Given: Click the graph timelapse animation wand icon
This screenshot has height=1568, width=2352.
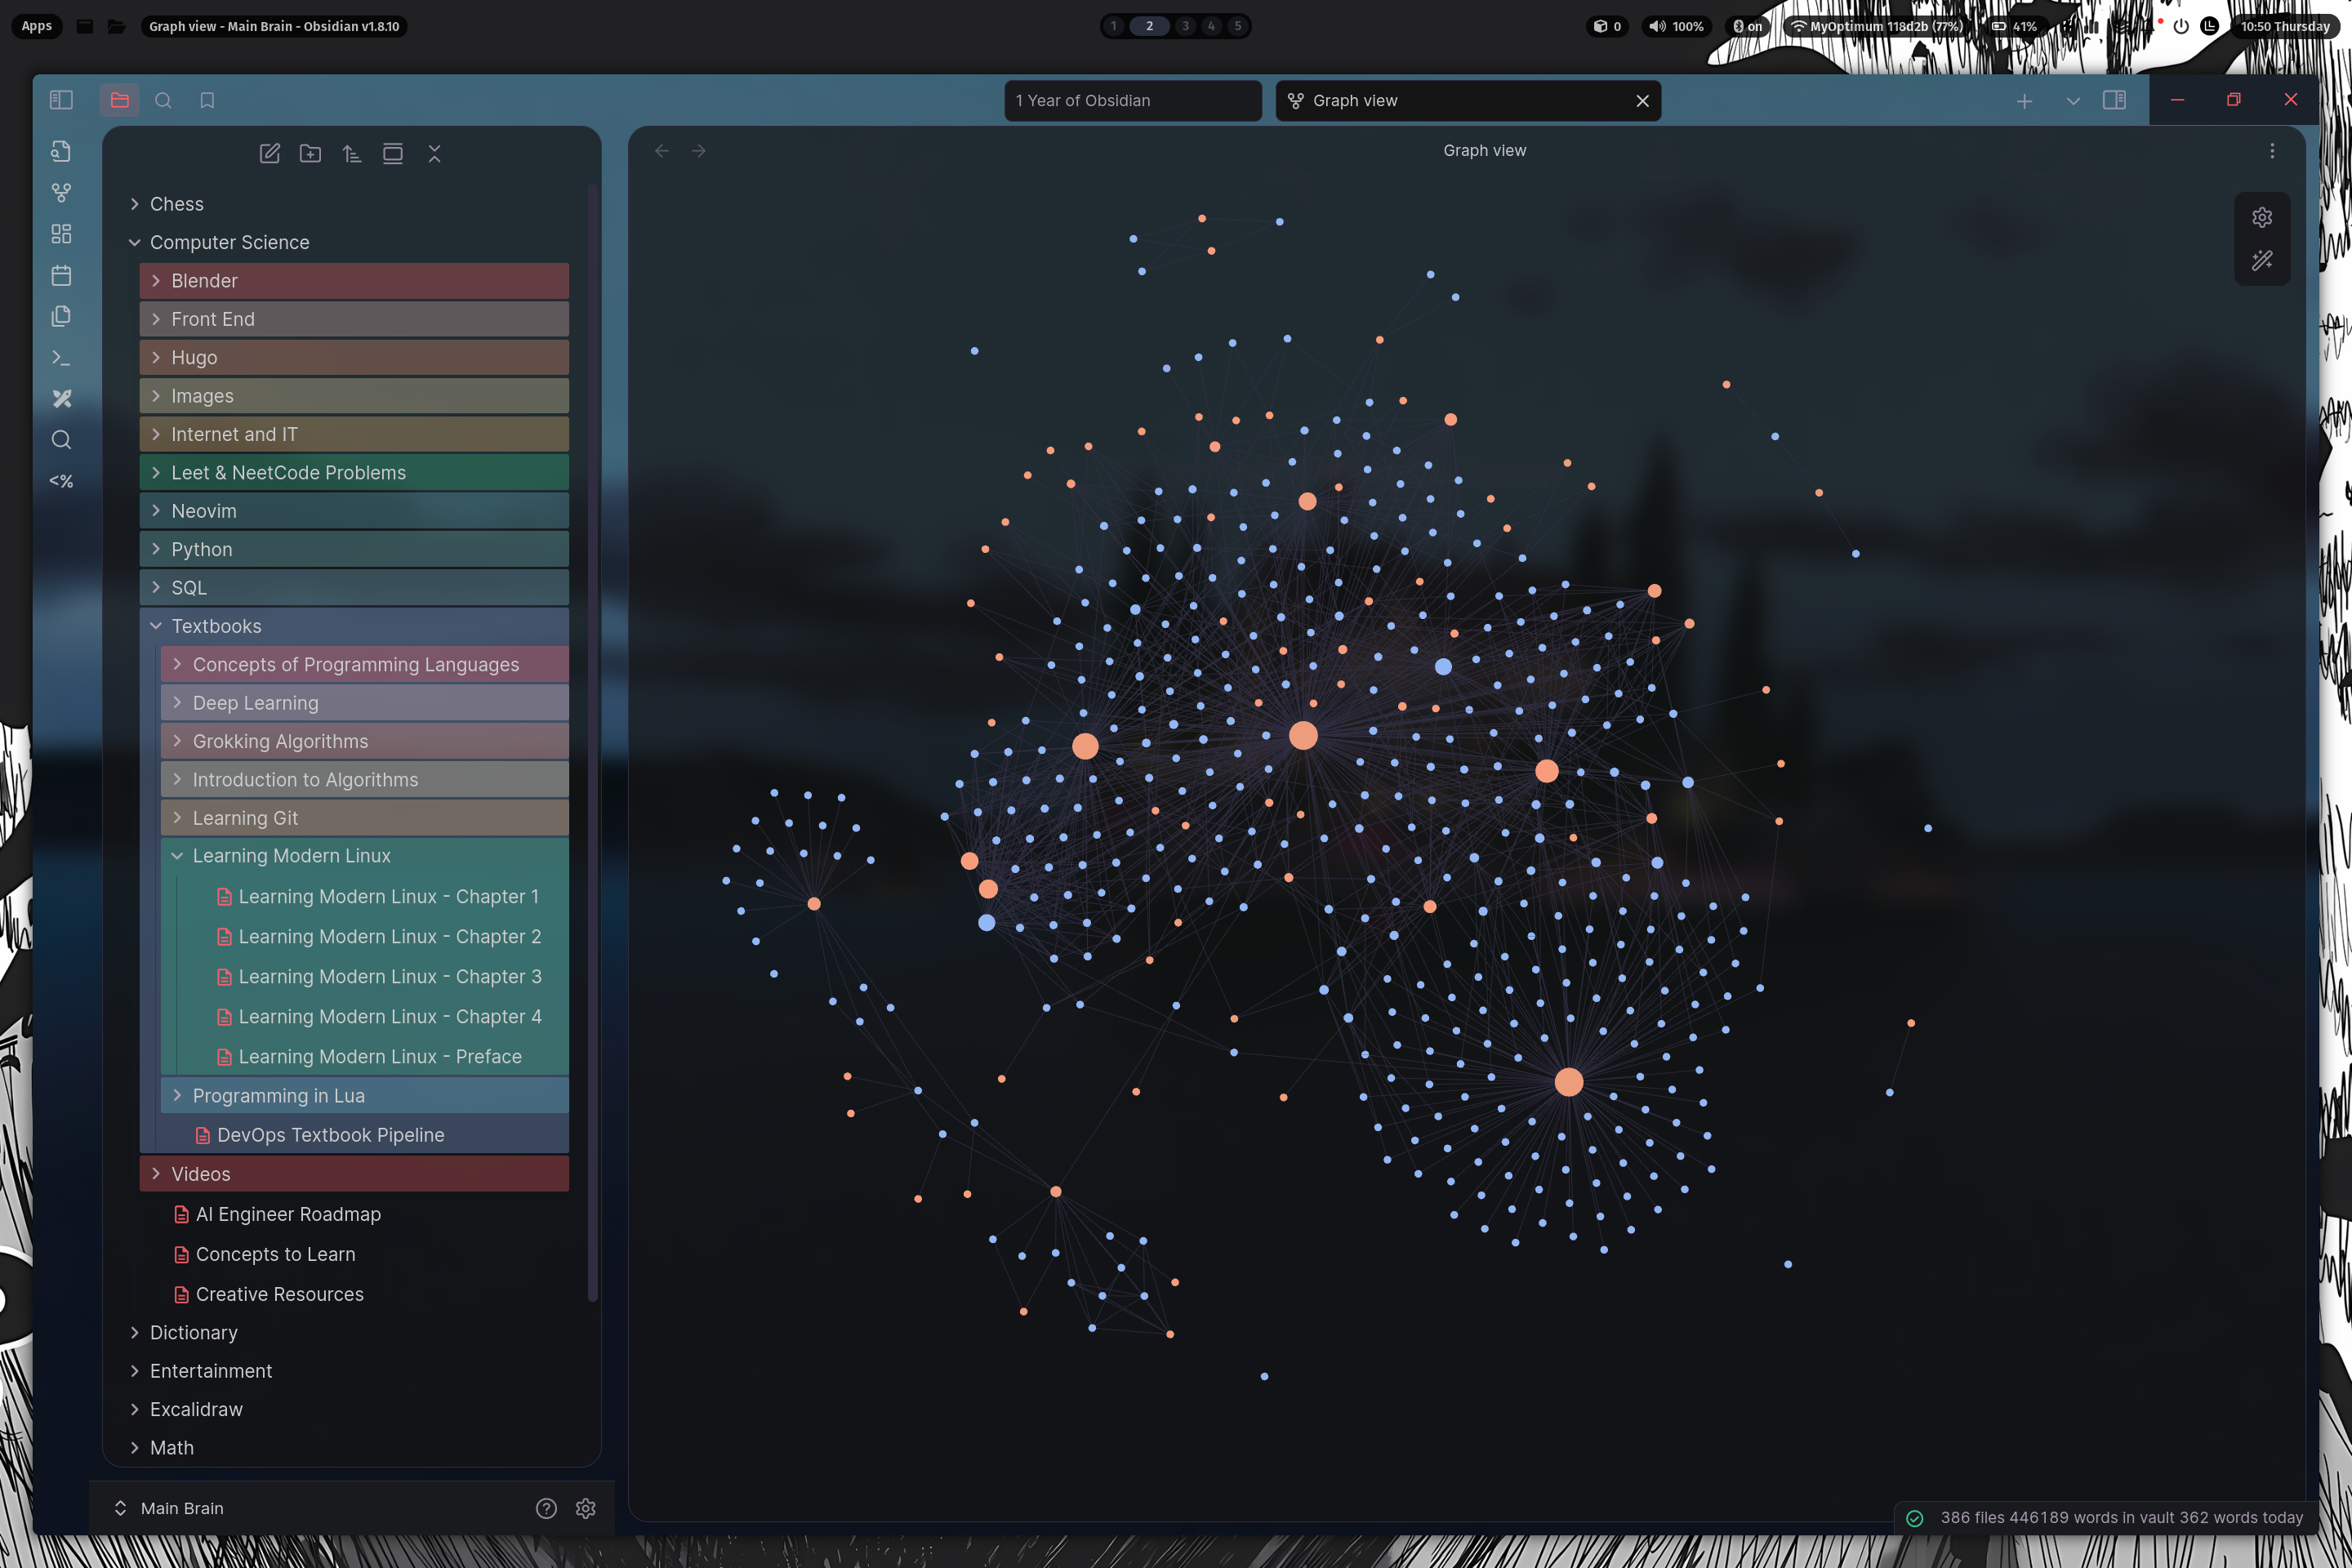Looking at the screenshot, I should [x=2262, y=261].
